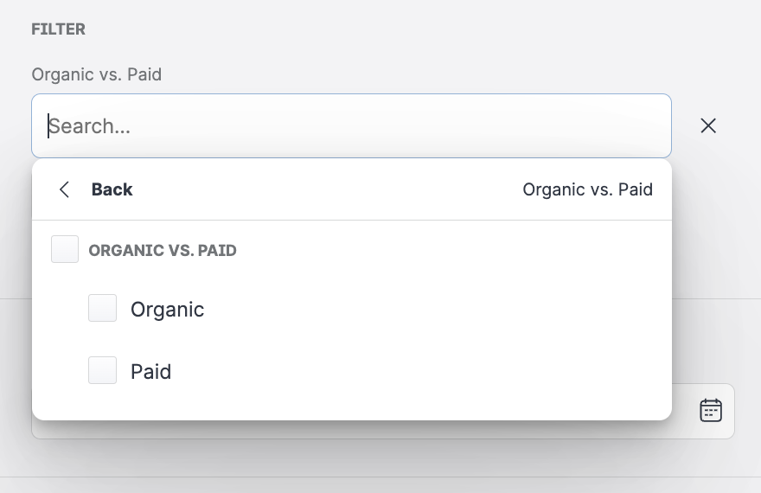Click the back chevron arrow icon
Image resolution: width=761 pixels, height=493 pixels.
(x=64, y=189)
